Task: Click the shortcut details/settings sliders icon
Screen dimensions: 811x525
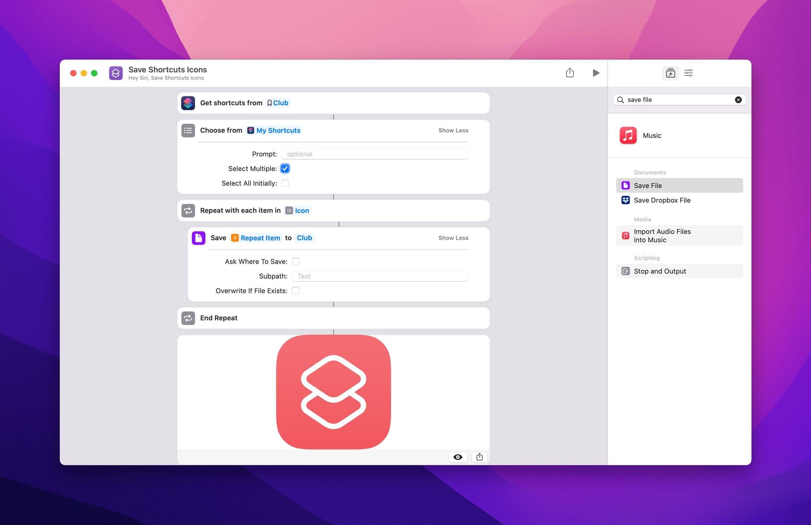Action: click(689, 73)
